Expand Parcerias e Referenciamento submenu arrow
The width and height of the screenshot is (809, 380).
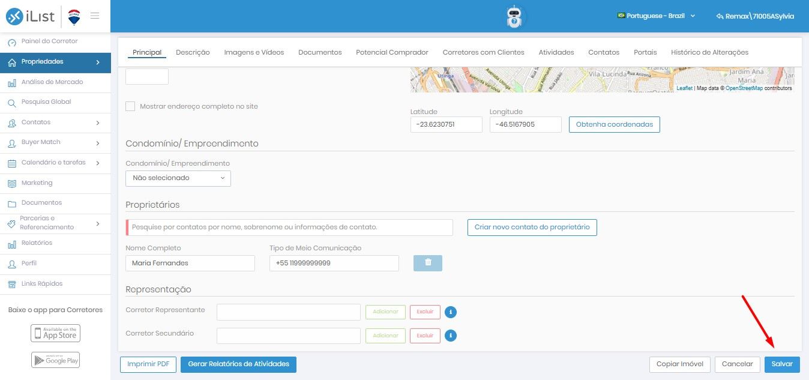[x=98, y=223]
